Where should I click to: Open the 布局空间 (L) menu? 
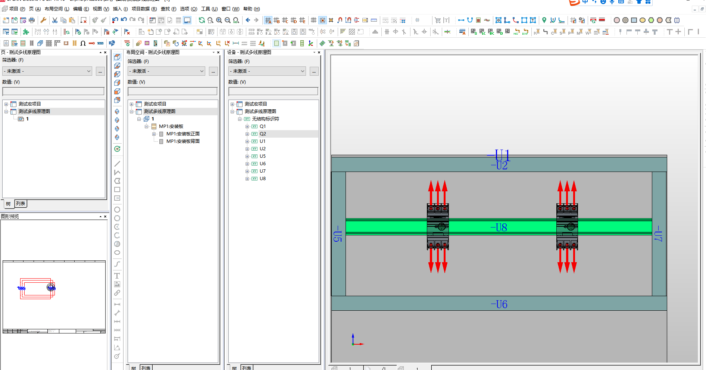tap(57, 9)
